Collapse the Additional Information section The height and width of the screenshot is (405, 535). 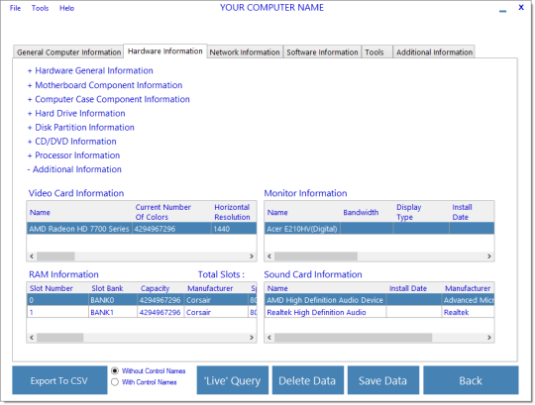pyautogui.click(x=74, y=169)
